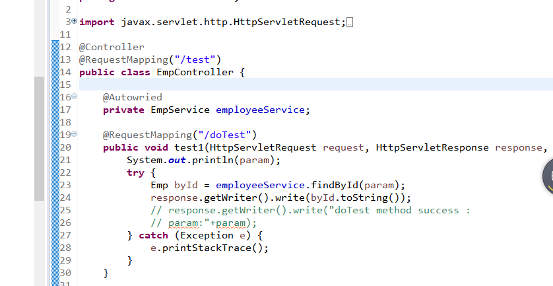Click the e.printStackTrace() statement
Viewport: 553px width, 286px height.
(x=209, y=248)
